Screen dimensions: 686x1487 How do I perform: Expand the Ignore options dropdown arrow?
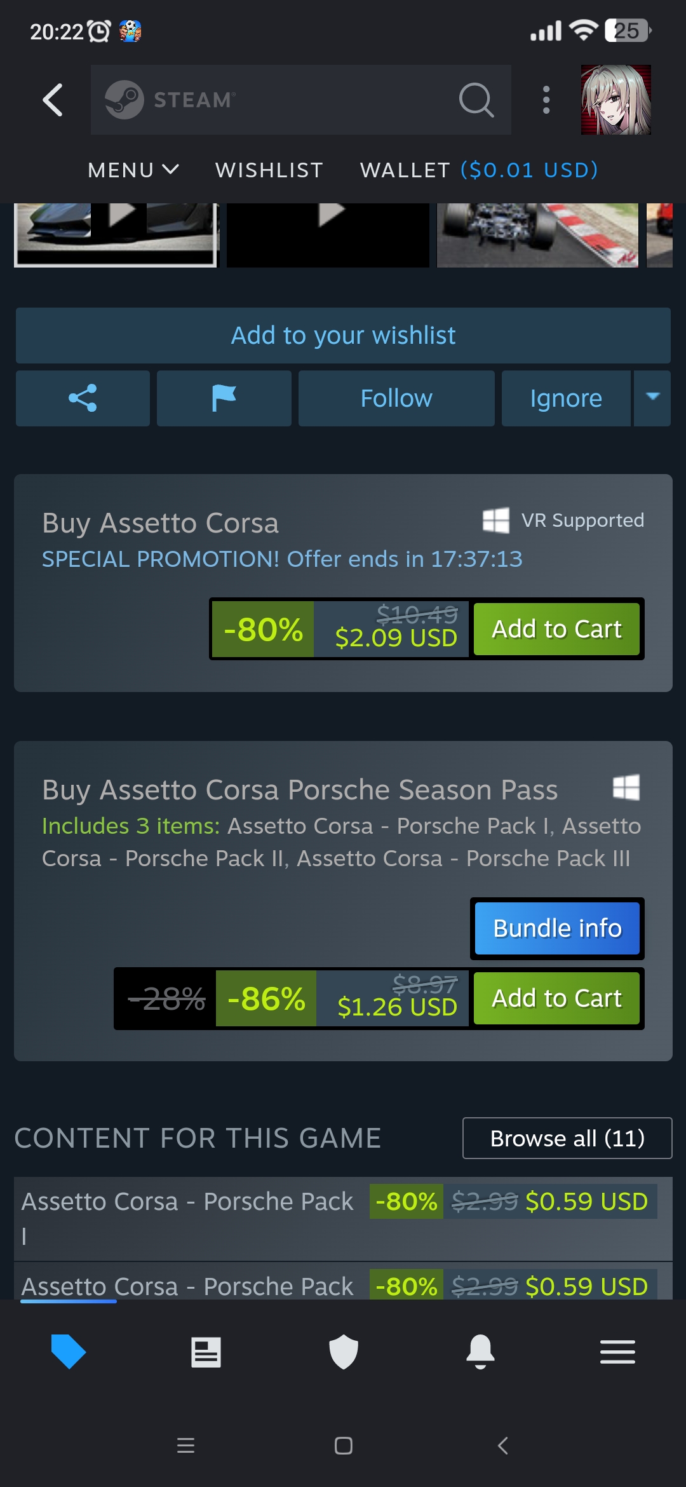click(652, 398)
